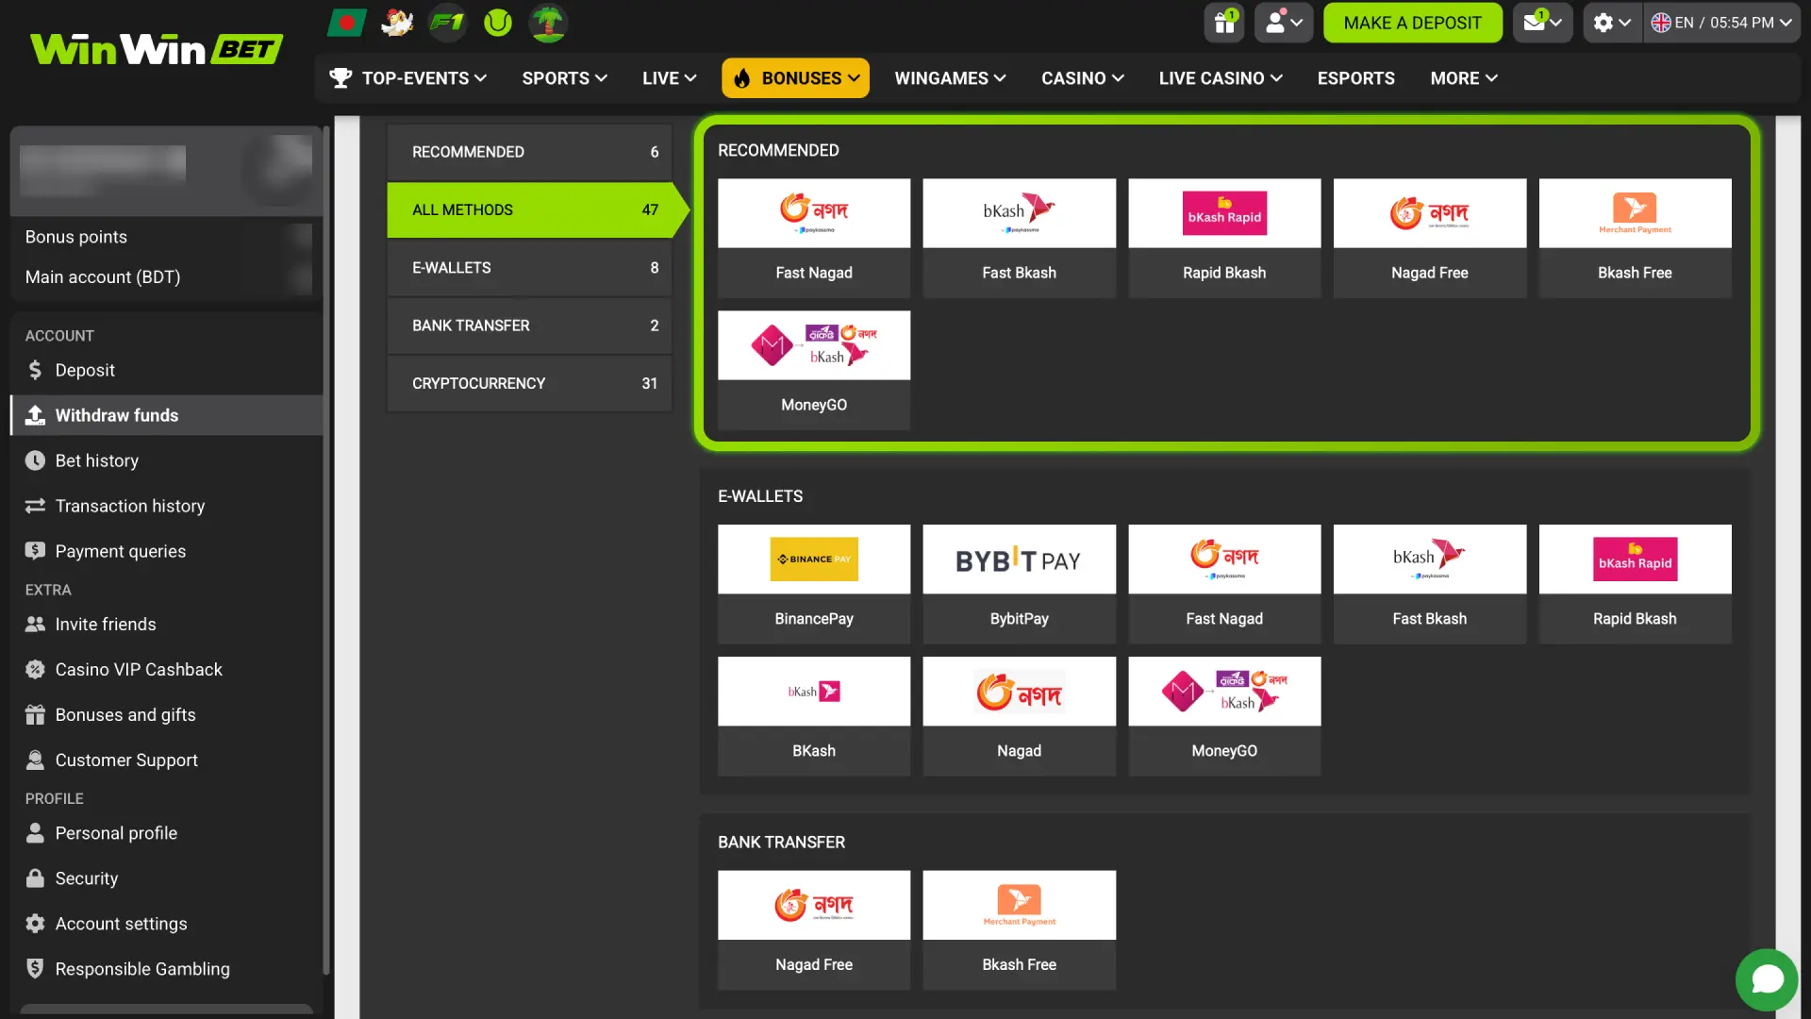Open the palm tree shortcut icon
1811x1019 pixels.
[x=548, y=22]
